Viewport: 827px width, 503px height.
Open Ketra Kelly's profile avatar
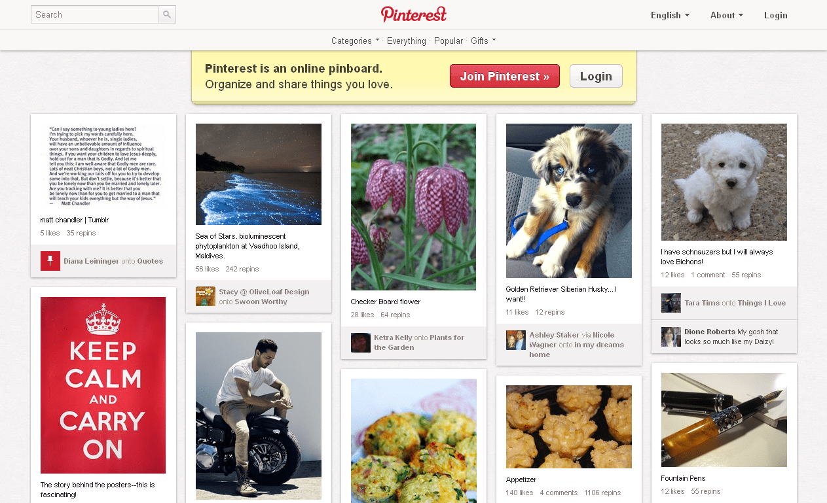click(361, 342)
